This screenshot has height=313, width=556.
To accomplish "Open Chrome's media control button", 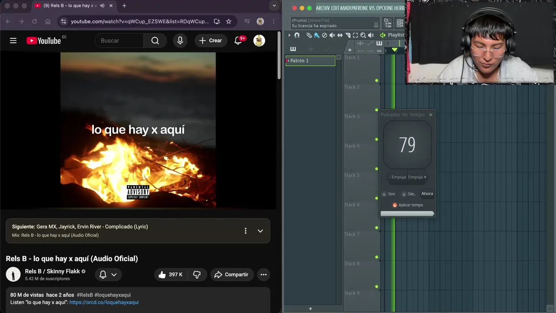I will (x=247, y=21).
